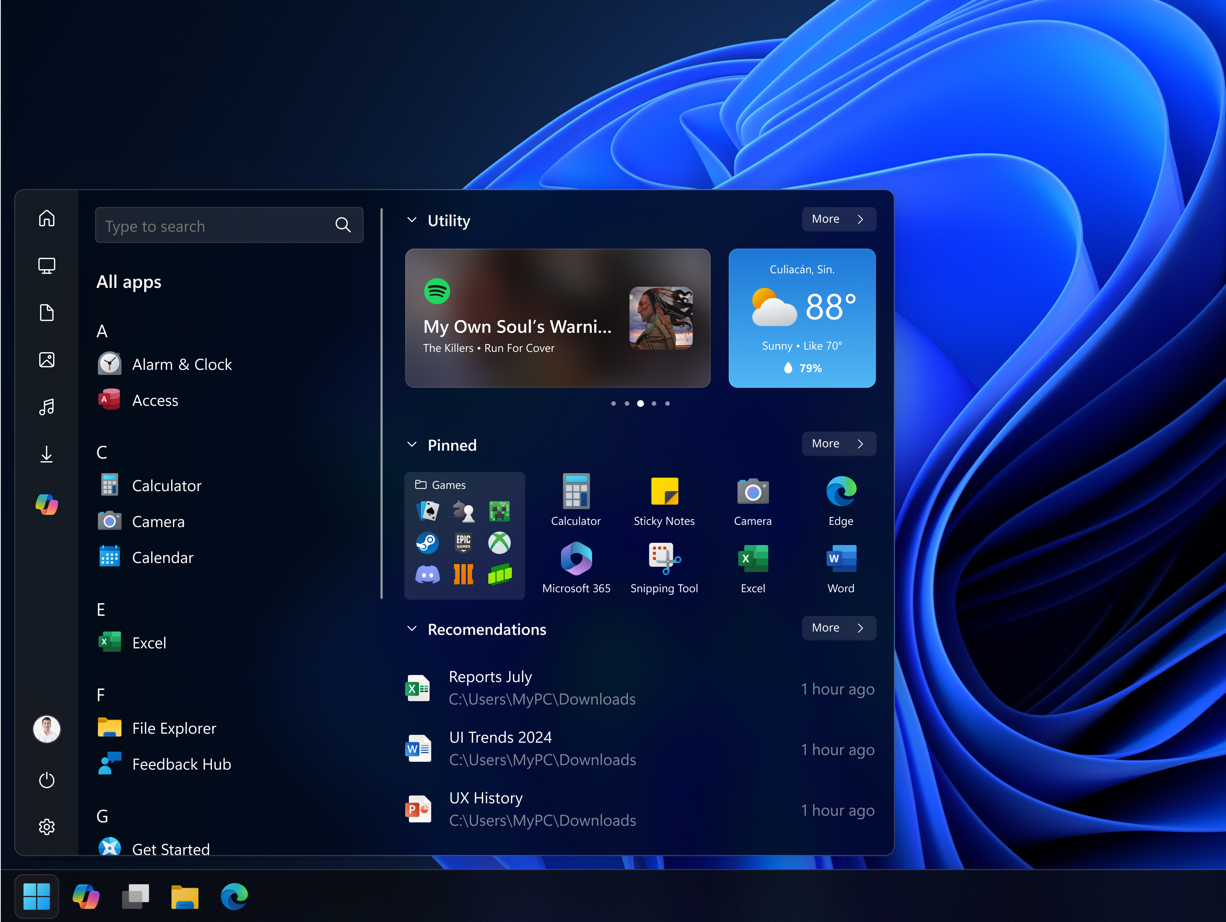Click the Type to search box
The image size is (1226, 922).
(229, 225)
